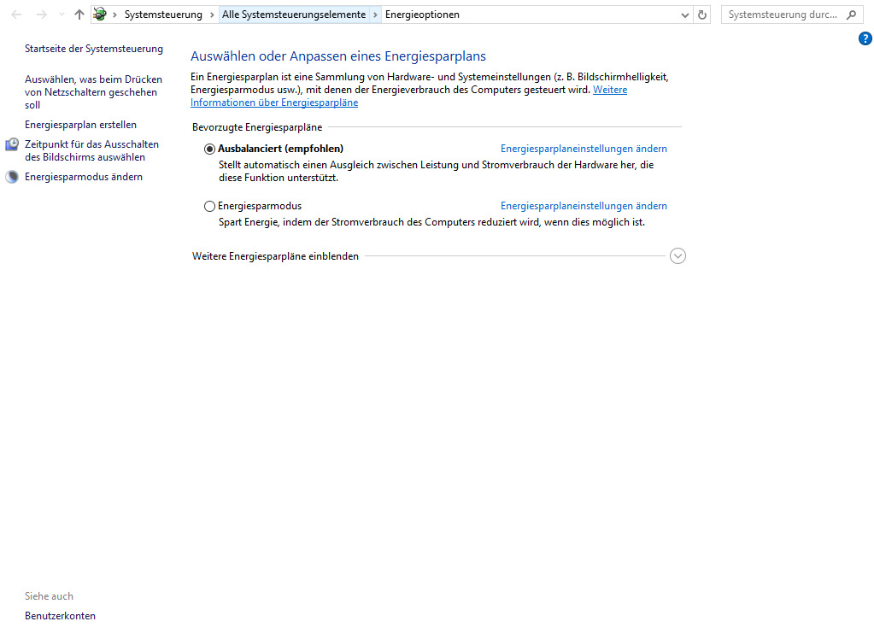Click the moon icon beside Energiesparmodus ändern
The image size is (874, 639).
[12, 177]
